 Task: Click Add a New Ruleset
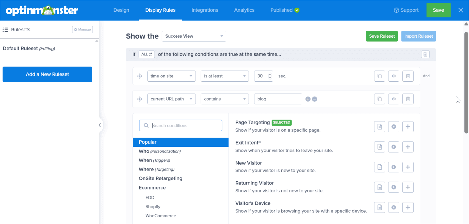point(47,74)
